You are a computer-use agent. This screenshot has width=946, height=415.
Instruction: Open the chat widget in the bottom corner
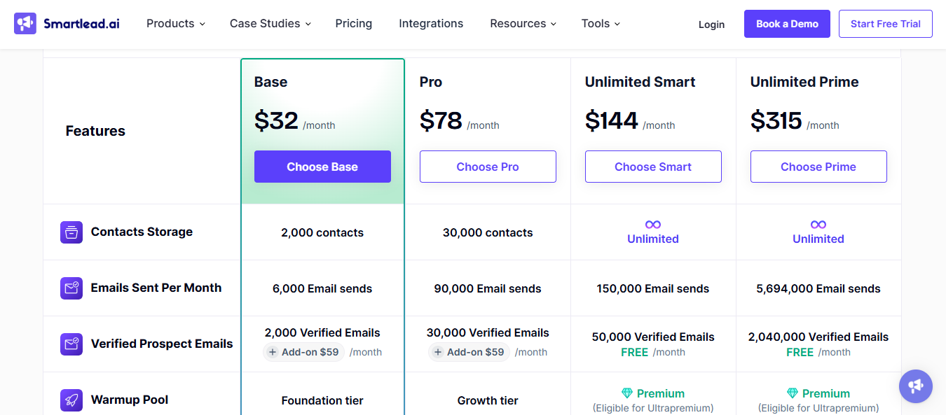(x=916, y=386)
